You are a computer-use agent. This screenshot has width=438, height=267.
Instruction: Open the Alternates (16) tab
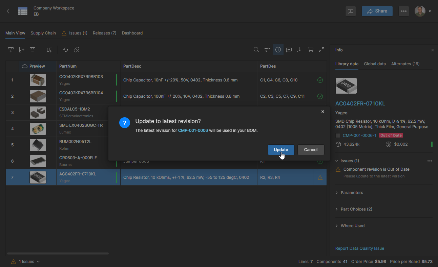(405, 64)
